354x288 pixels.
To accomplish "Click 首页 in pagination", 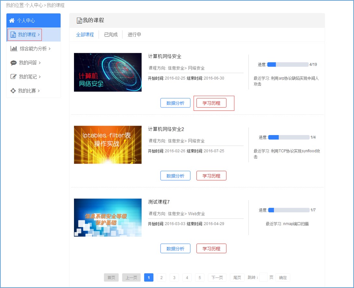I will point(111,277).
